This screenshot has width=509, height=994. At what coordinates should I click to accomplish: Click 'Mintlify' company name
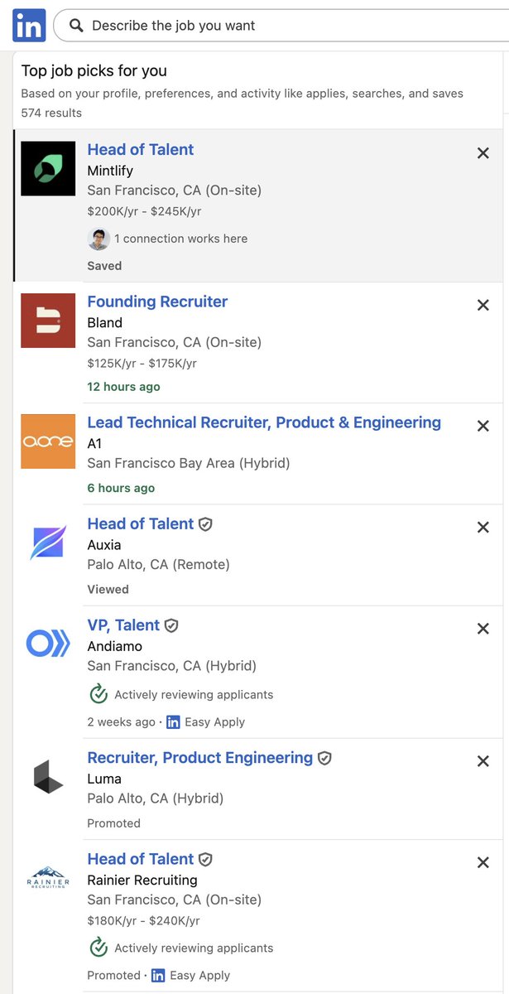coord(110,171)
